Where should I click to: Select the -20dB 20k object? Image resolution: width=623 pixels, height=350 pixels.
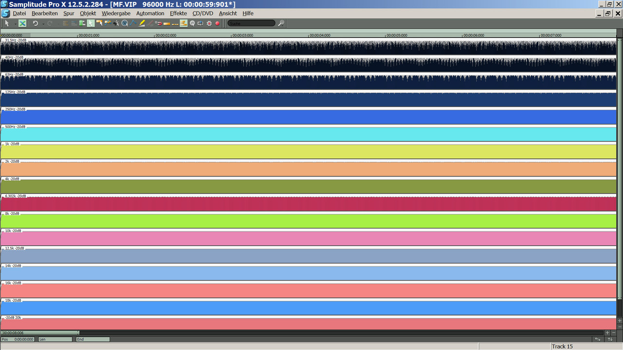click(309, 323)
